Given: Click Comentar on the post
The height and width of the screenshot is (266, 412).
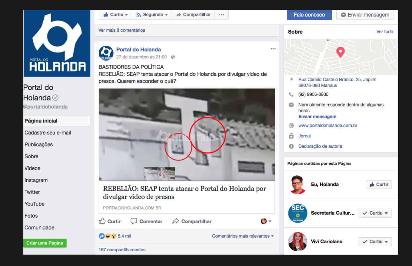Looking at the screenshot, I should coord(146,221).
